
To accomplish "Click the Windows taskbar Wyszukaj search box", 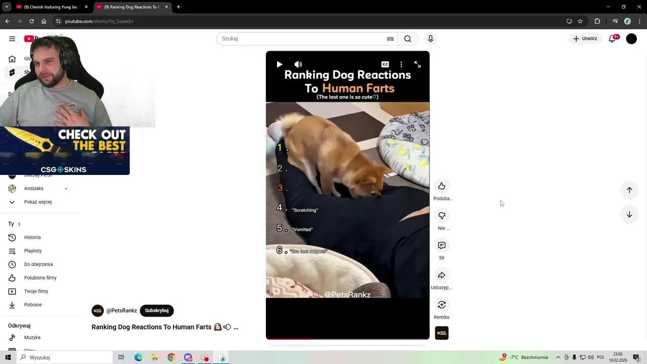I will point(64,357).
